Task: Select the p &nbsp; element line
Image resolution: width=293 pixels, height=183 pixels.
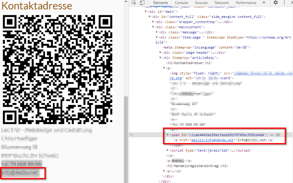Action: 179,161
